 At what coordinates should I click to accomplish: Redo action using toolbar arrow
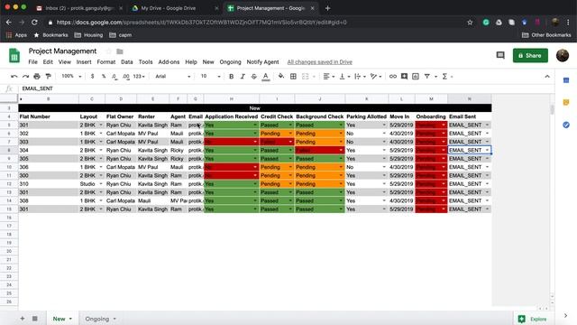(x=25, y=76)
